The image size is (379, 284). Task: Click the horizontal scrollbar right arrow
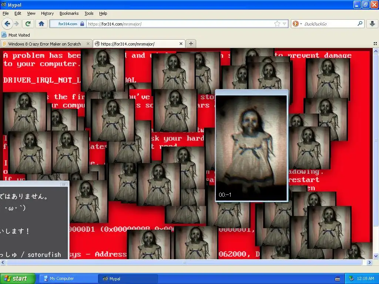(x=369, y=262)
